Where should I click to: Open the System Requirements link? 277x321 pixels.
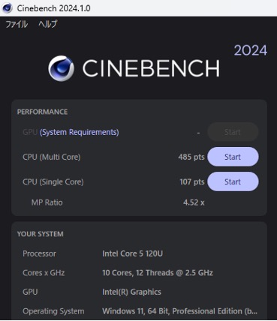pyautogui.click(x=80, y=132)
